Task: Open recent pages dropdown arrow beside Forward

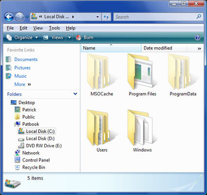Action: [x=27, y=17]
